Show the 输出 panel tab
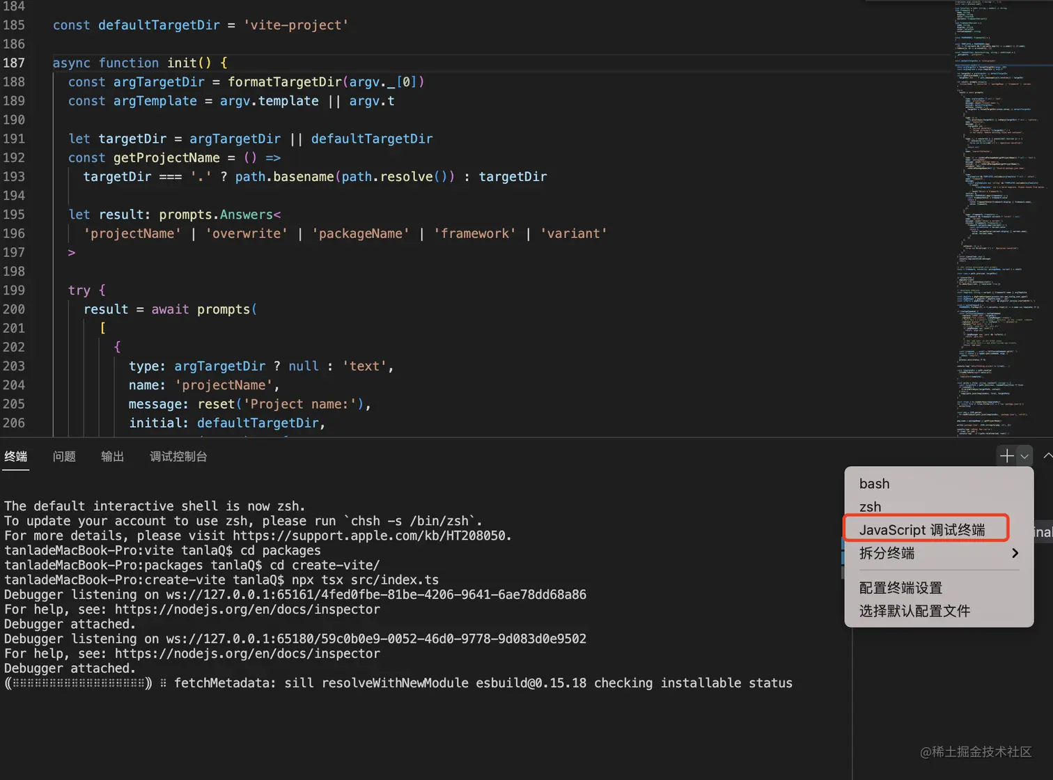Viewport: 1053px width, 780px height. pos(112,456)
